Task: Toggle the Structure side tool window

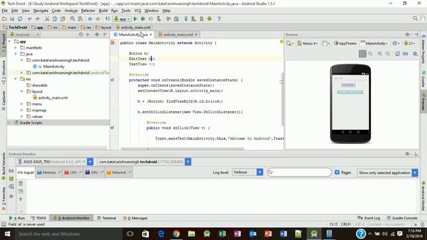Action: [x=3, y=72]
